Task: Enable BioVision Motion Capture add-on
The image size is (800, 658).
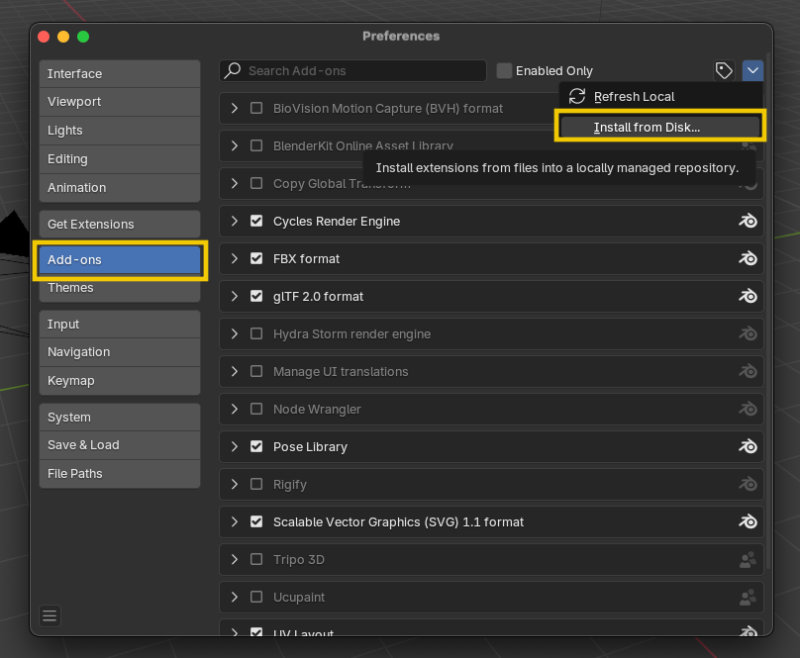Action: [256, 108]
